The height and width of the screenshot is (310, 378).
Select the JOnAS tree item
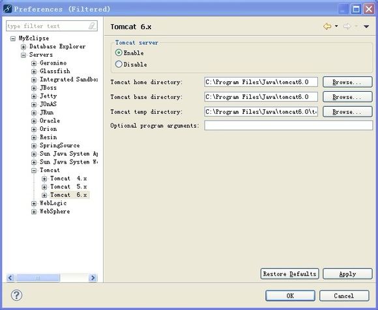pyautogui.click(x=48, y=104)
